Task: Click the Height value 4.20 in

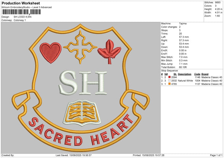Action: pos(218,9)
